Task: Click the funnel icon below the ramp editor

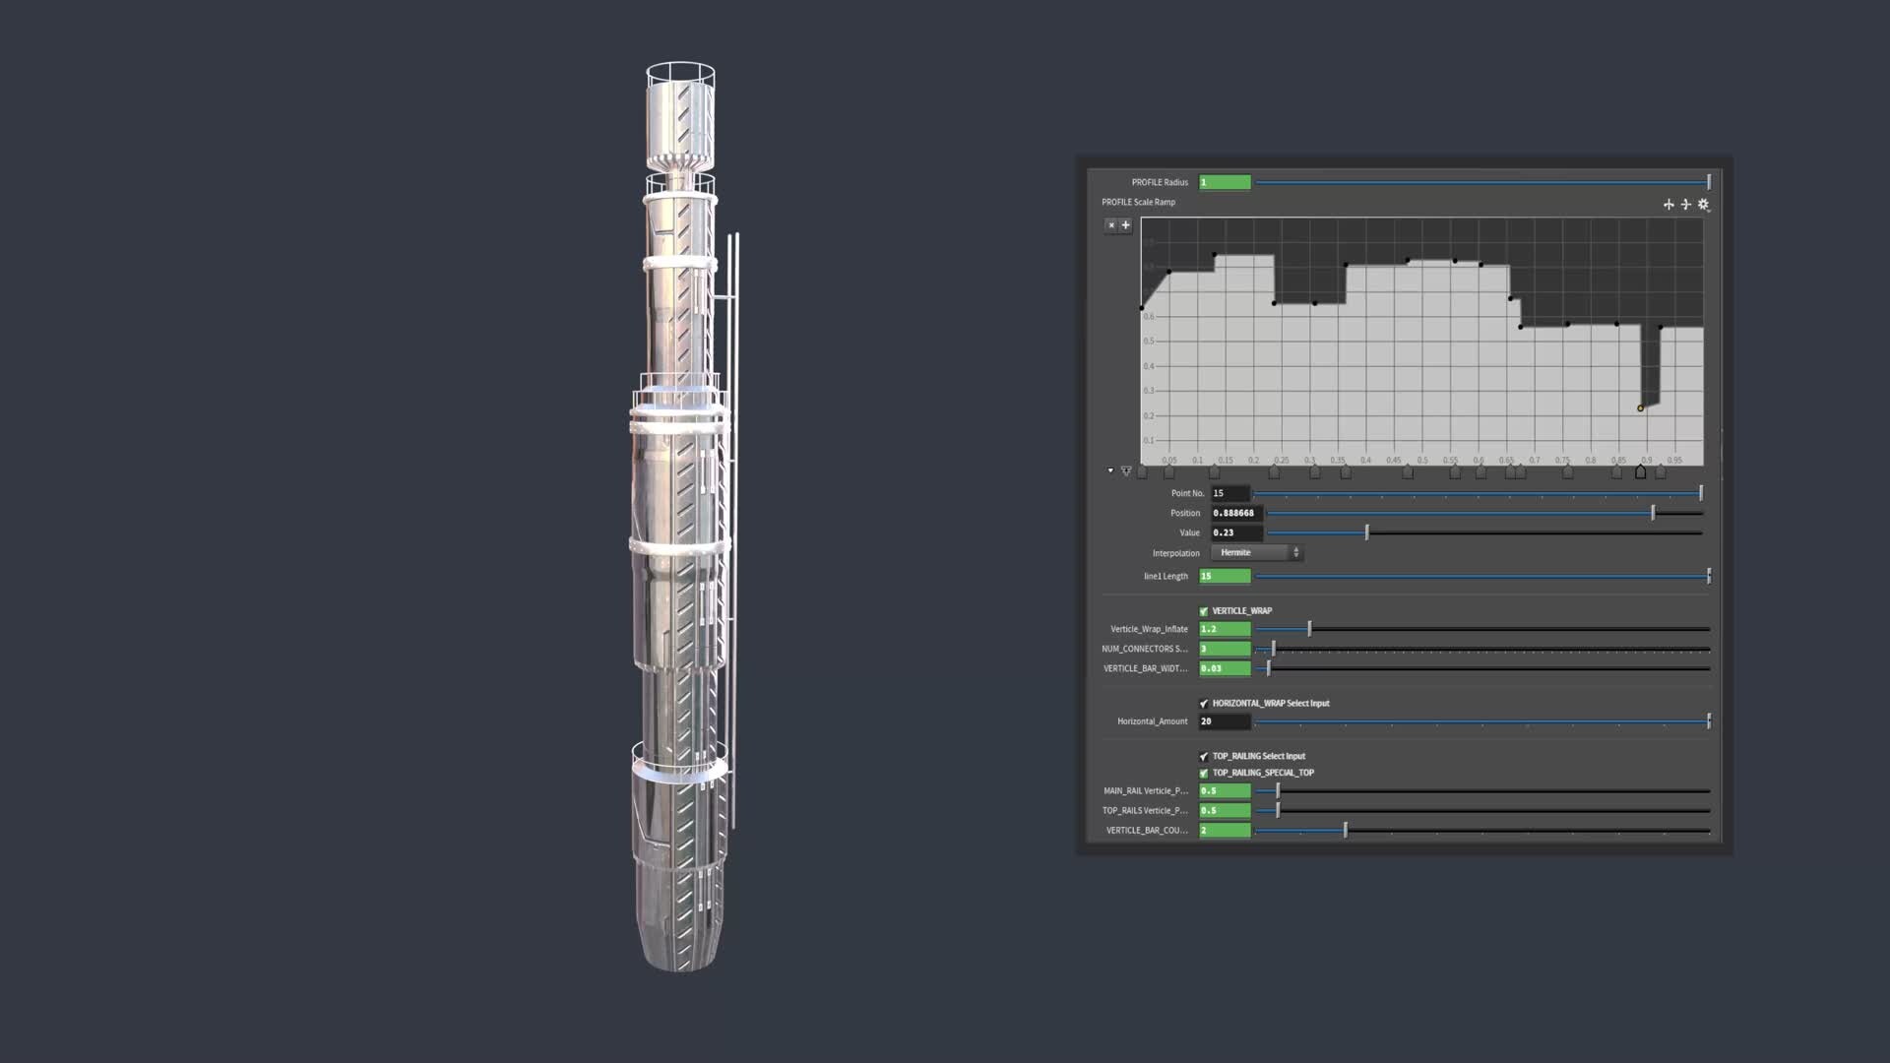Action: point(1126,470)
